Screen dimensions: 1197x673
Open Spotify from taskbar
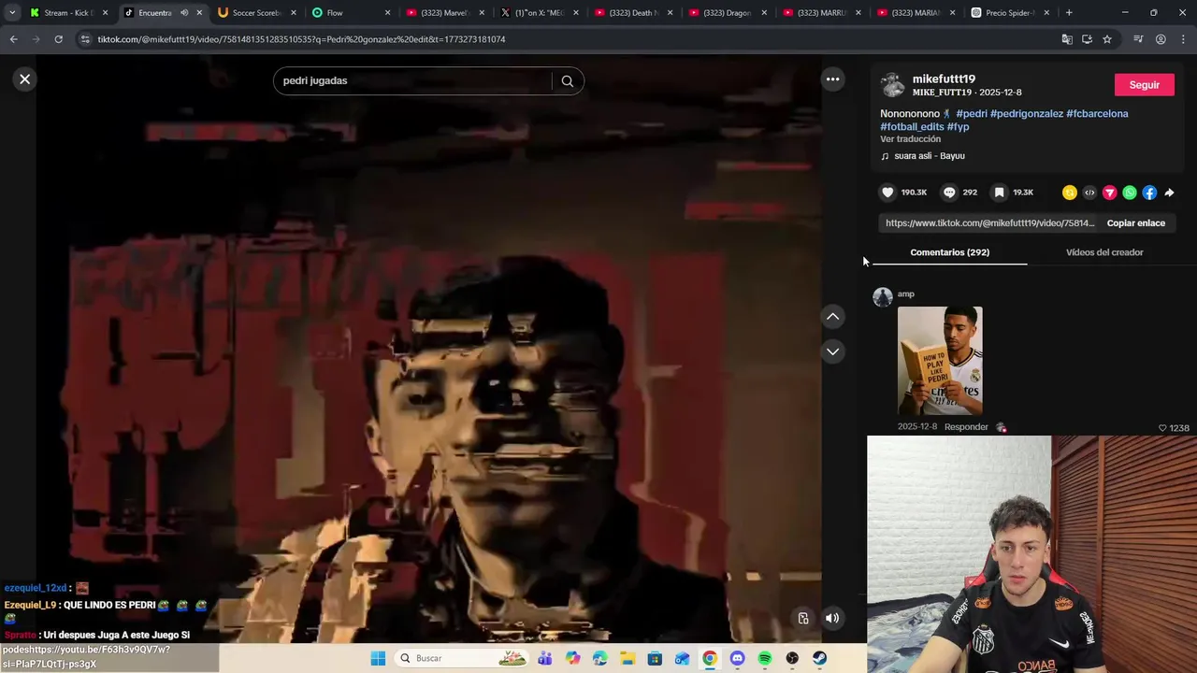765,658
